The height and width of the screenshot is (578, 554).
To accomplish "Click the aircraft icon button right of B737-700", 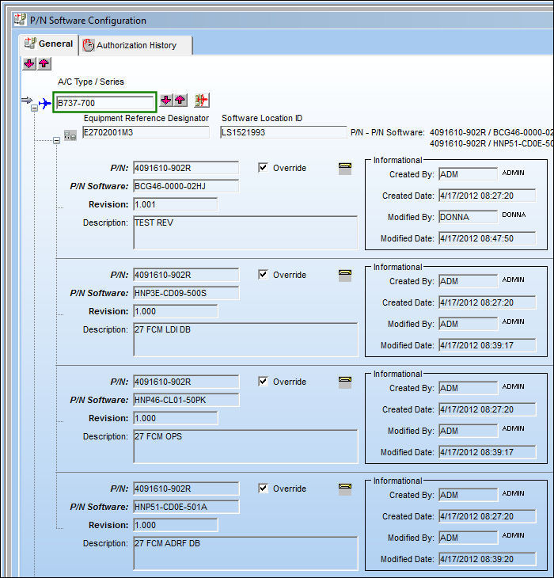I will click(202, 101).
